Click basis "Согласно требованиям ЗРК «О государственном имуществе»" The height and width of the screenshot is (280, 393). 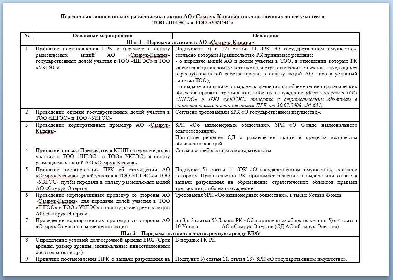coord(266,115)
